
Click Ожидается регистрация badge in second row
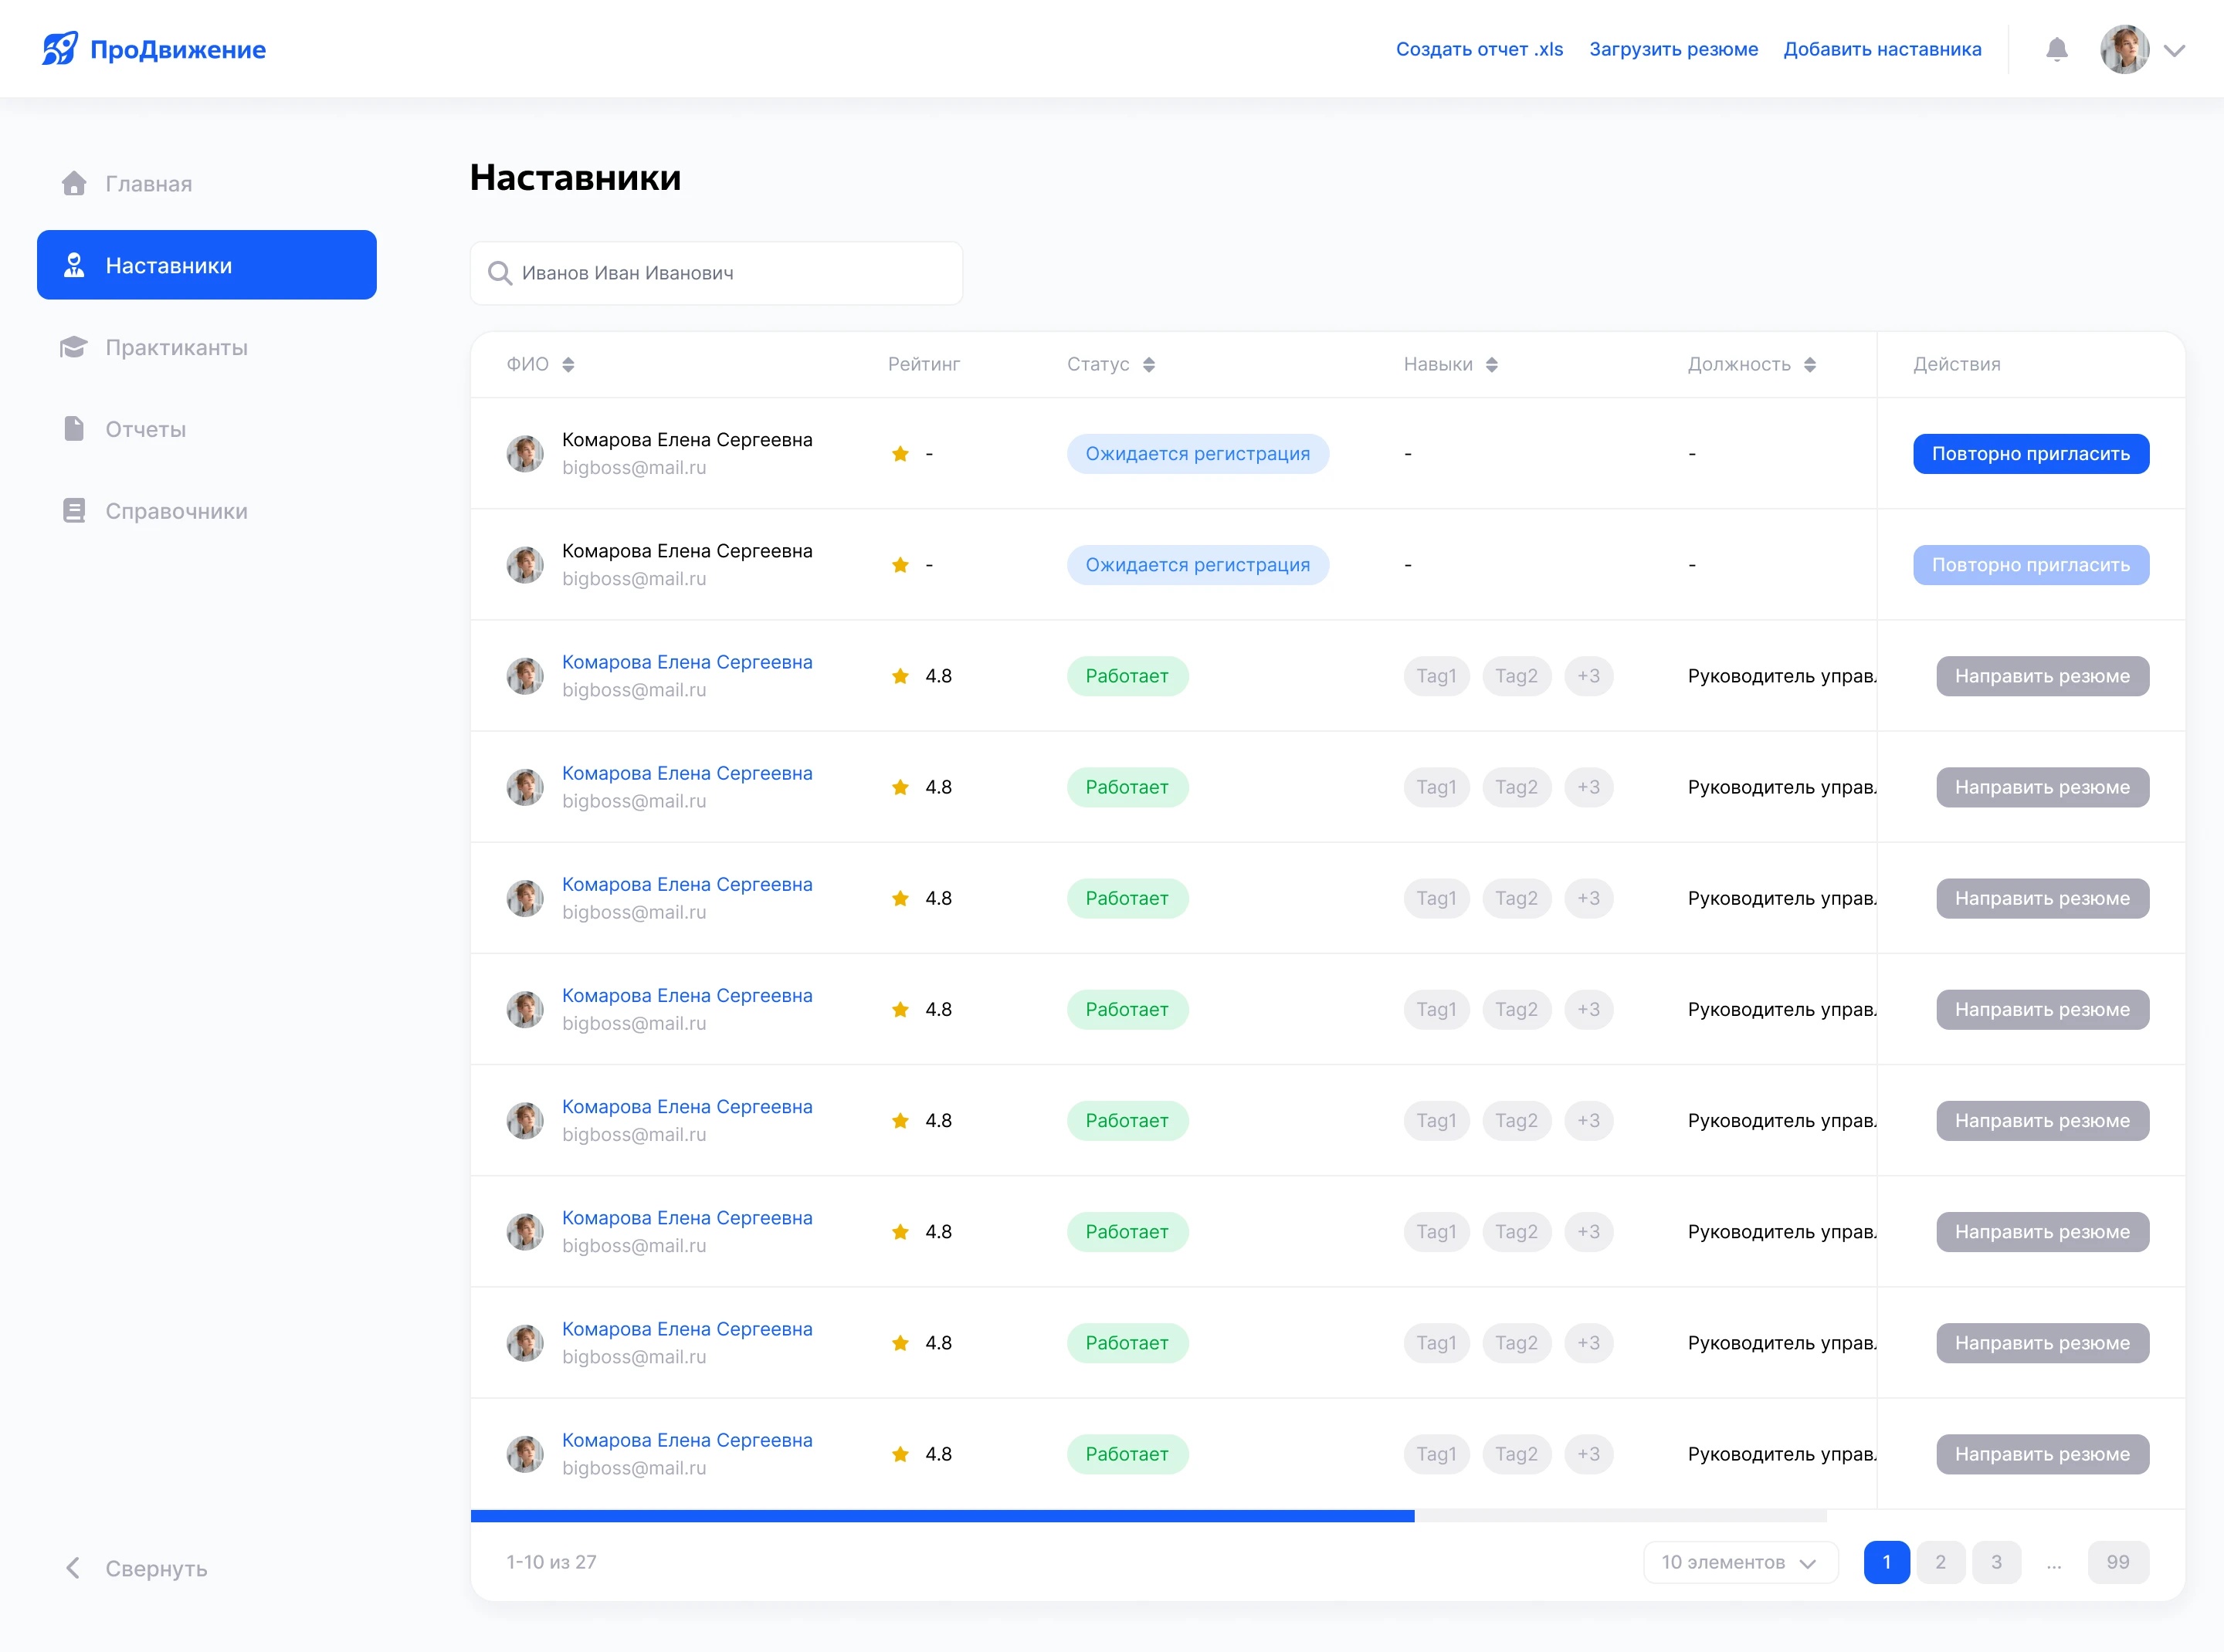coord(1198,565)
